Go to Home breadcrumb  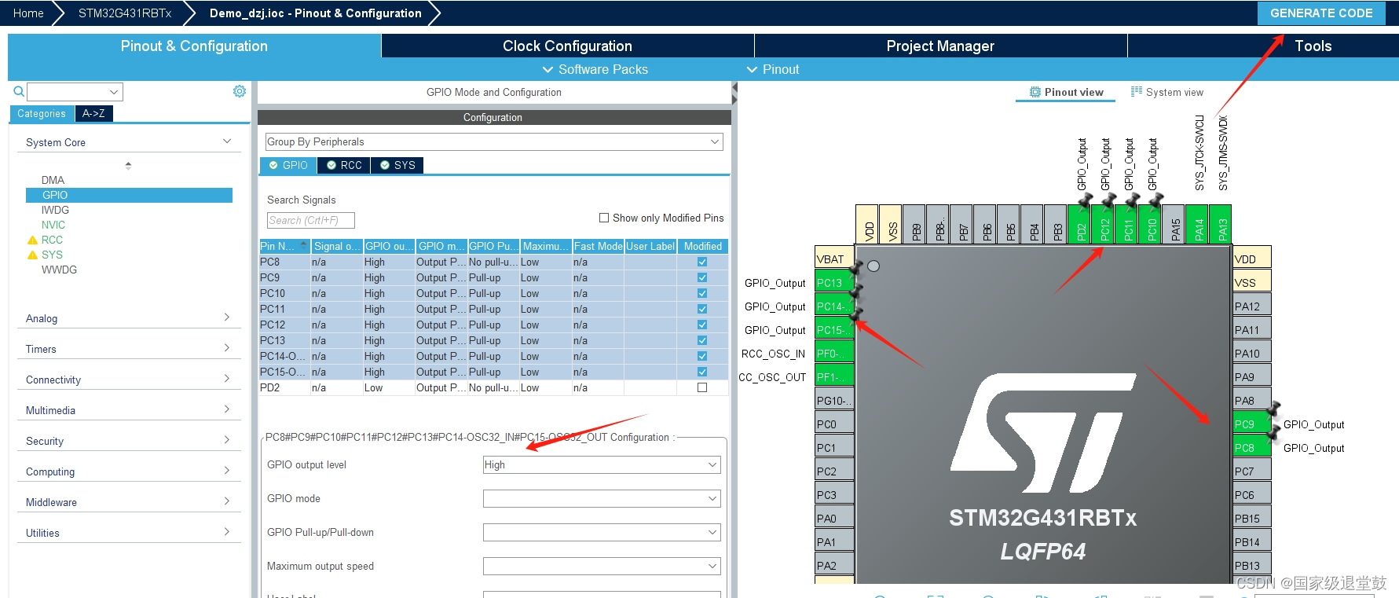click(28, 13)
